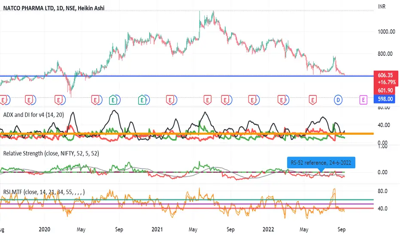This screenshot has height=236, width=400.
Task: Click the INR currency label
Action: click(382, 6)
